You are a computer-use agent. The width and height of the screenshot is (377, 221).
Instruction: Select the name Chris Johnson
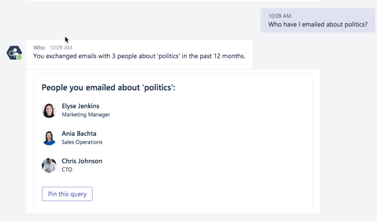(82, 161)
